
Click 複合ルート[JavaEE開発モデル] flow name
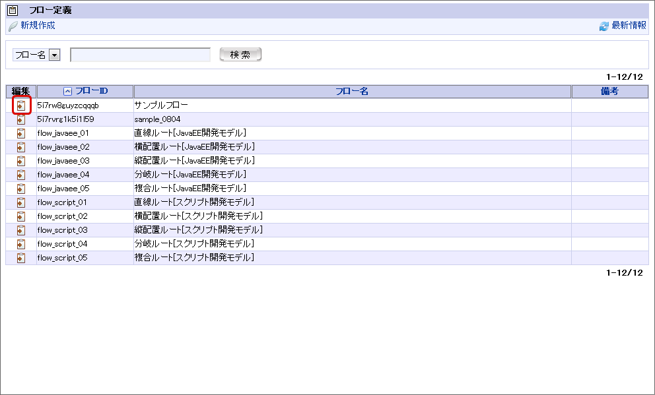190,189
